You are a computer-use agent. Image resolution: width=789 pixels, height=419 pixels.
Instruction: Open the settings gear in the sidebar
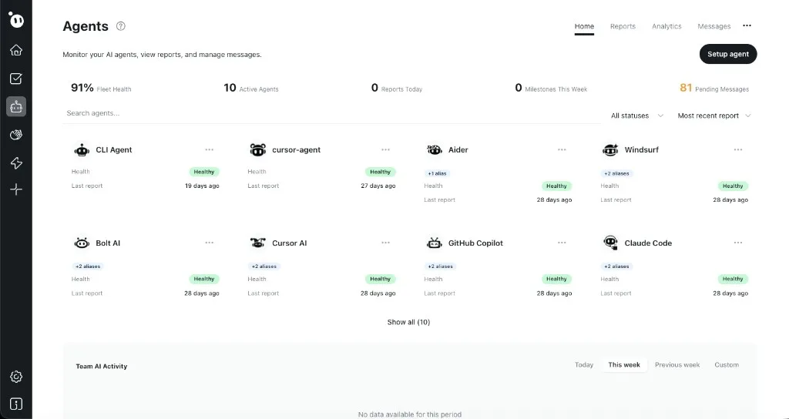16,377
